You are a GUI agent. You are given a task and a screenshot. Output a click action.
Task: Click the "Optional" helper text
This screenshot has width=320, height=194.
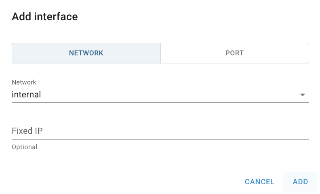[25, 147]
